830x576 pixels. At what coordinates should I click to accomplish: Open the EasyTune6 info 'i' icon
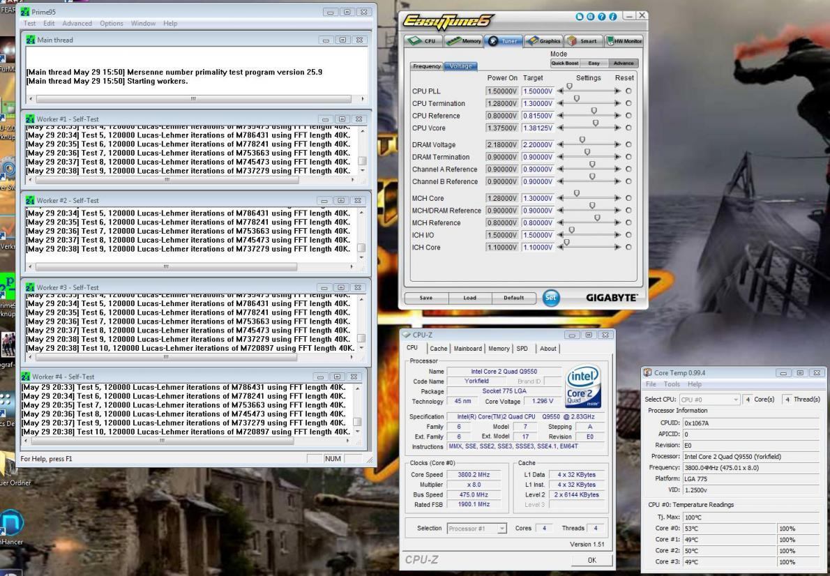[612, 17]
